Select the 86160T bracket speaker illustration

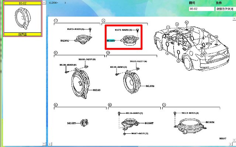pyautogui.click(x=129, y=123)
